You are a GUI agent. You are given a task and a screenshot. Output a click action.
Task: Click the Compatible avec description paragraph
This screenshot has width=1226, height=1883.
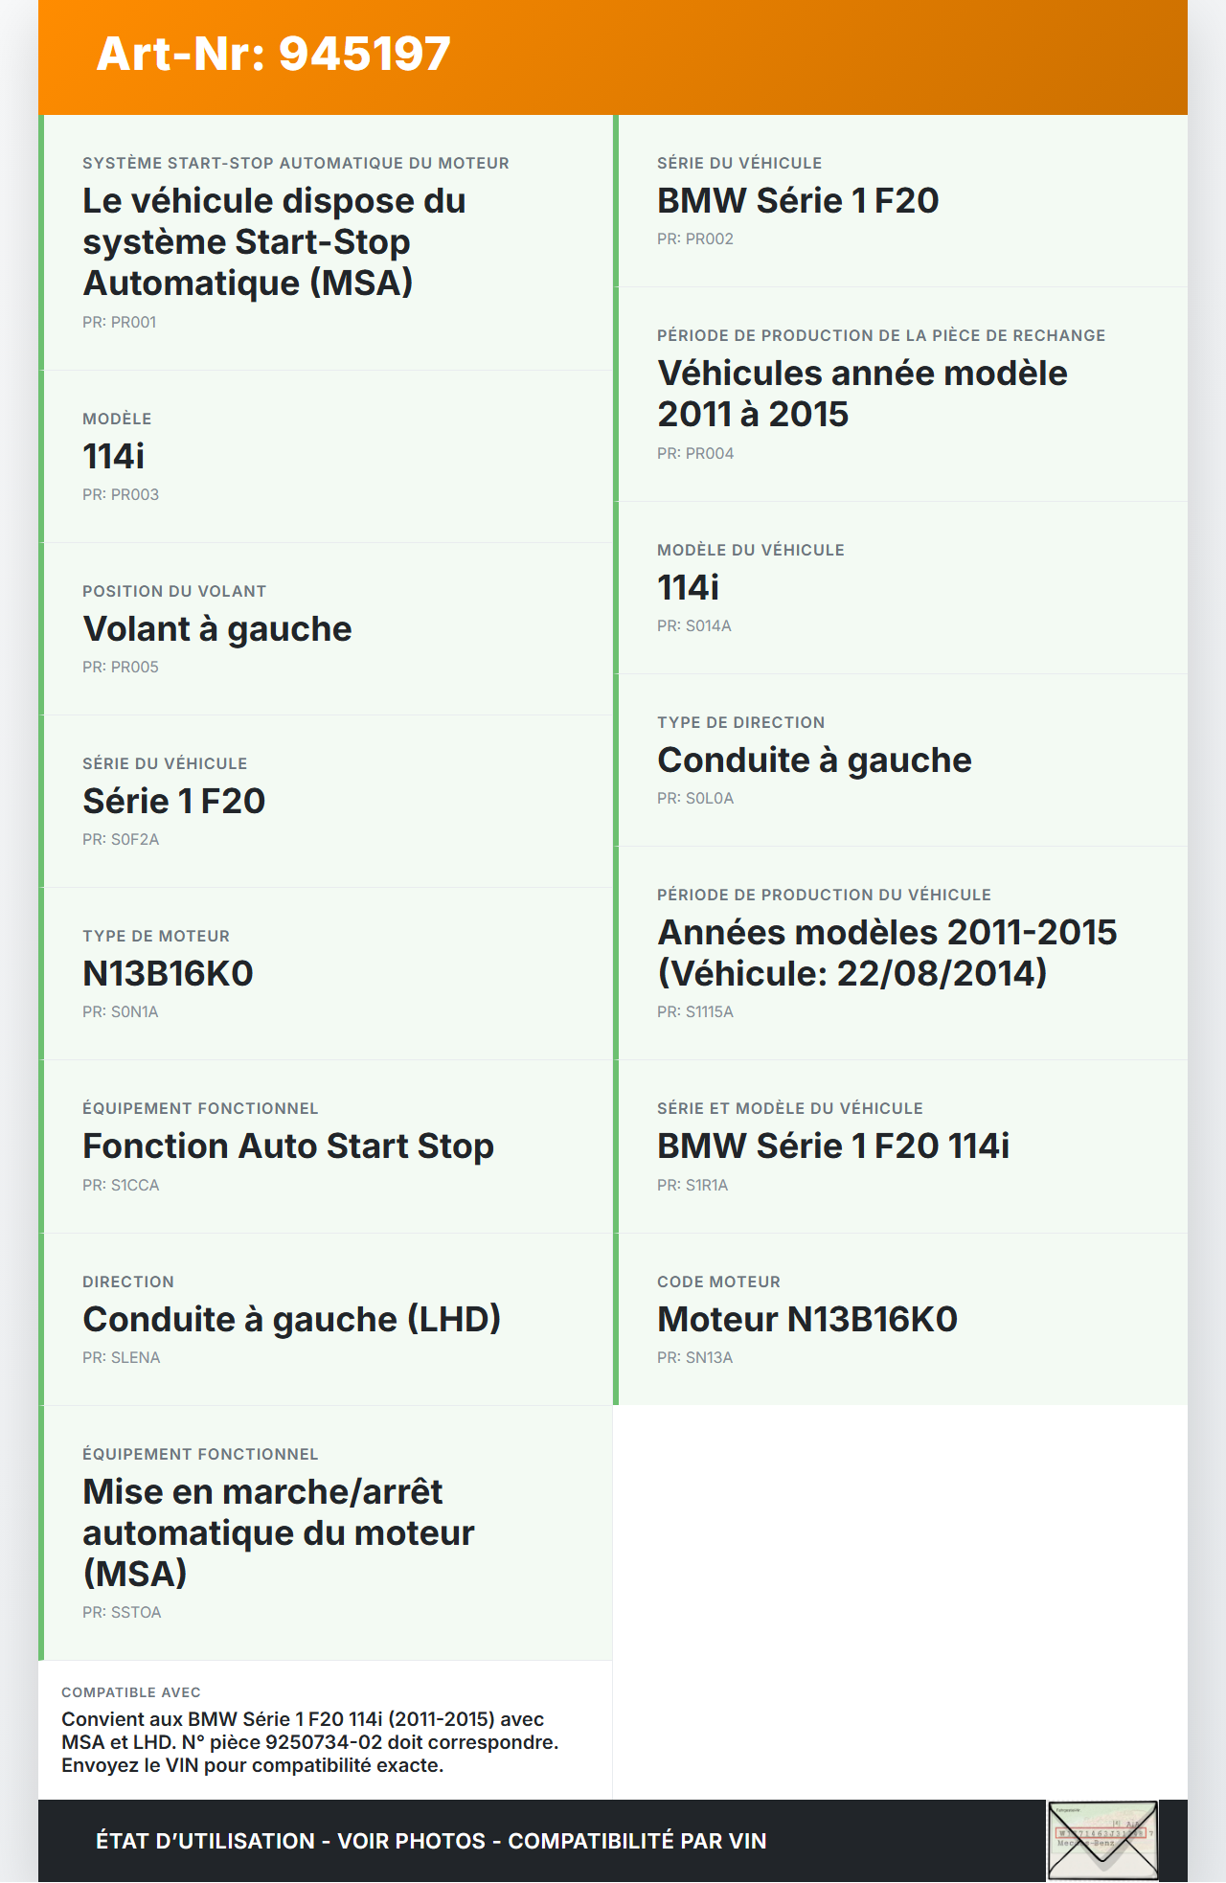click(309, 1742)
